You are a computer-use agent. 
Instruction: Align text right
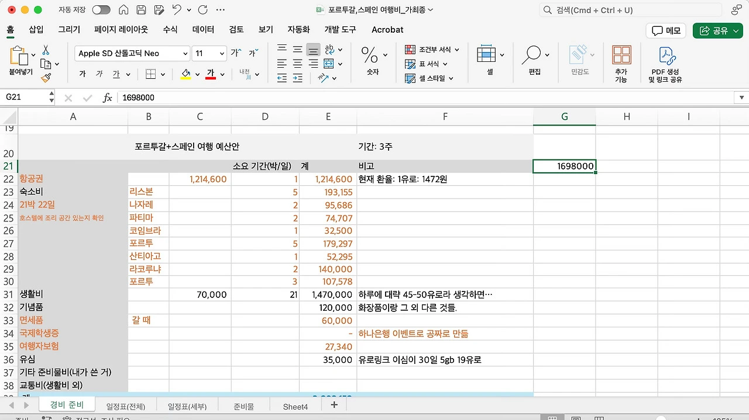(x=314, y=64)
